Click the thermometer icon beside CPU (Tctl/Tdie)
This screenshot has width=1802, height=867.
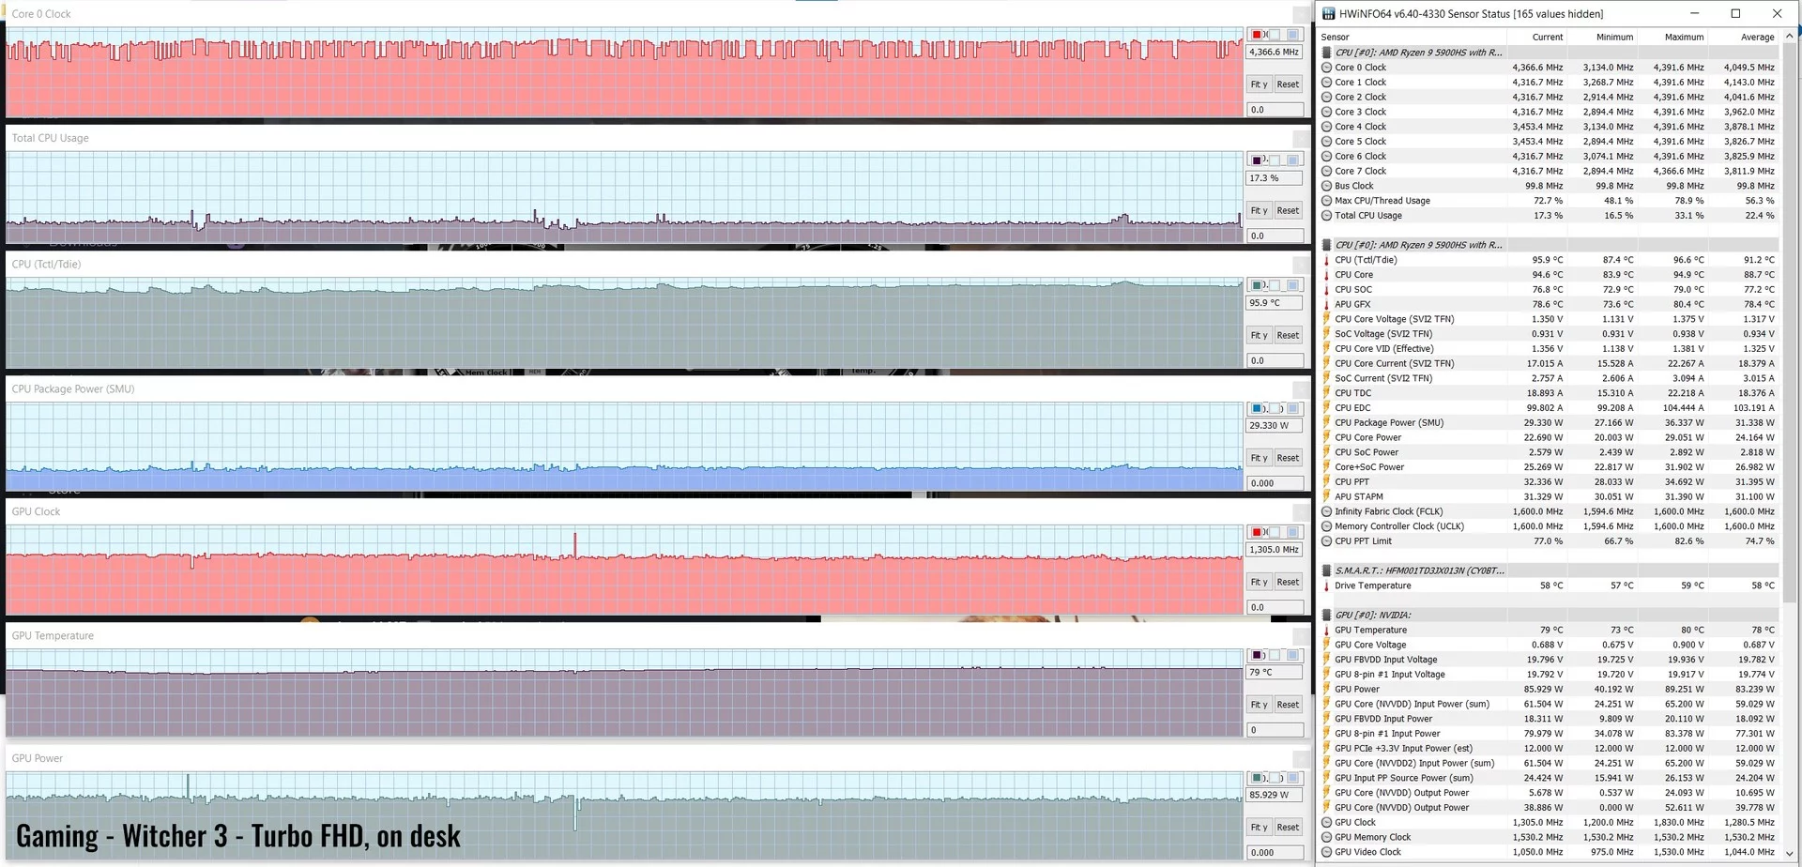1326,260
